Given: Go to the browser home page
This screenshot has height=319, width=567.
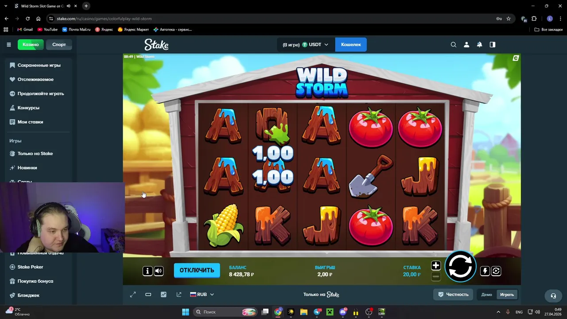Looking at the screenshot, I should click(x=38, y=19).
